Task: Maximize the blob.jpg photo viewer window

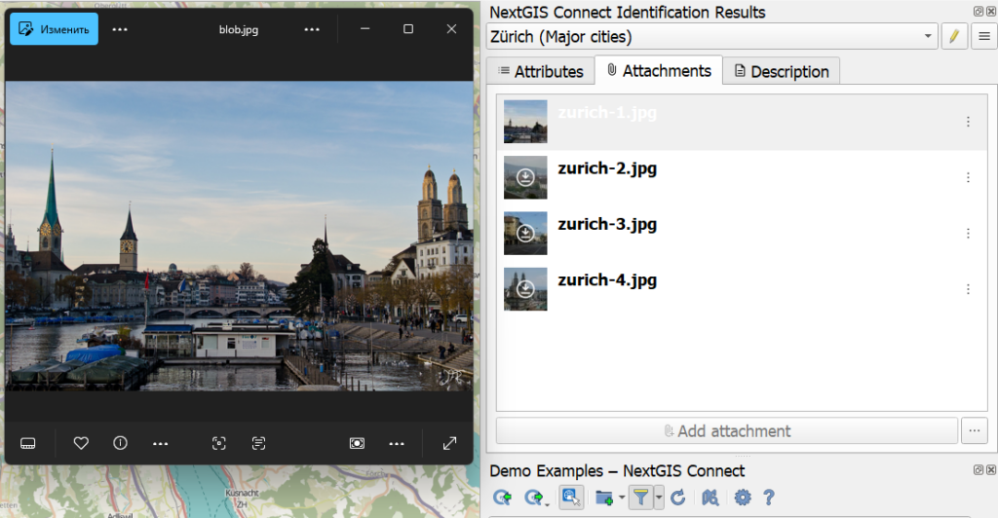Action: pos(408,29)
